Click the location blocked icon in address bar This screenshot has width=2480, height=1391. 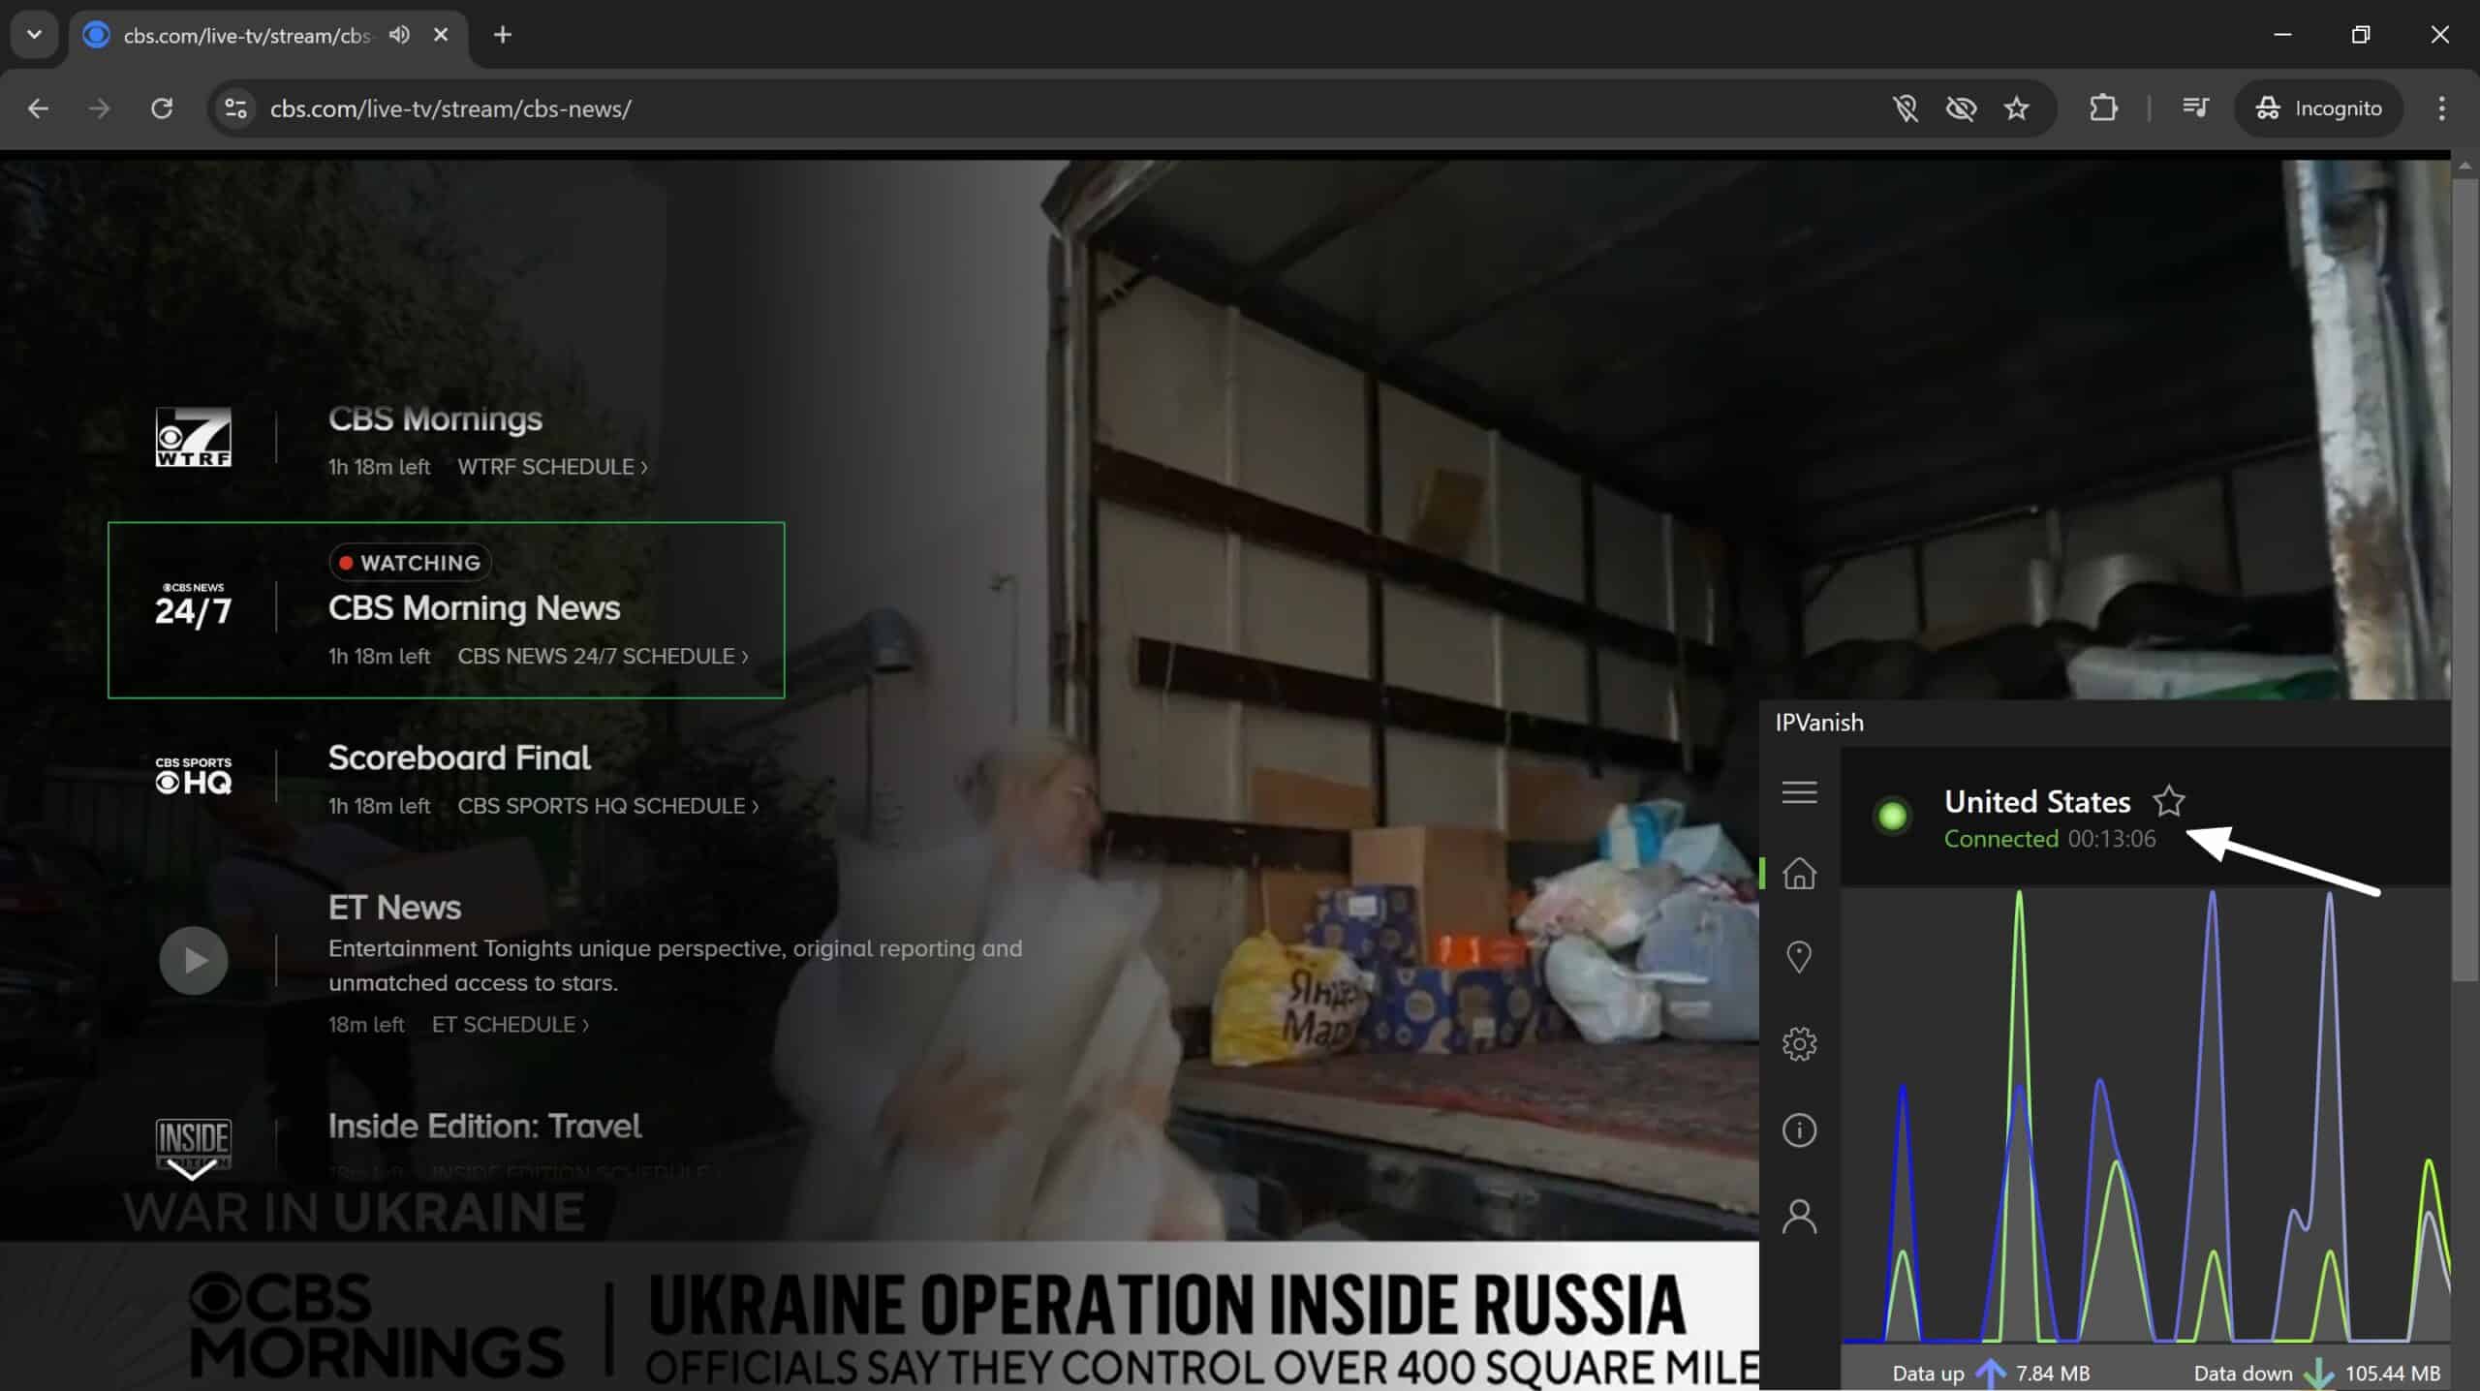1905,108
